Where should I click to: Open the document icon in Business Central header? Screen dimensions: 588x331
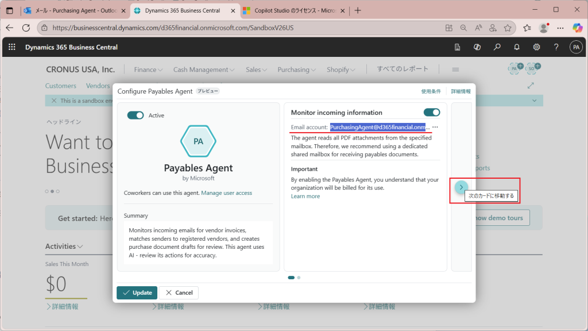click(457, 47)
